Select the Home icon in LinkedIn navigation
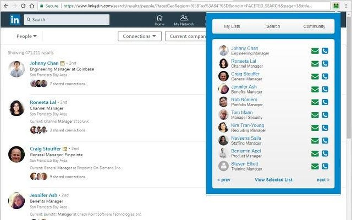Viewport: 352px width, 220px height. click(x=159, y=19)
